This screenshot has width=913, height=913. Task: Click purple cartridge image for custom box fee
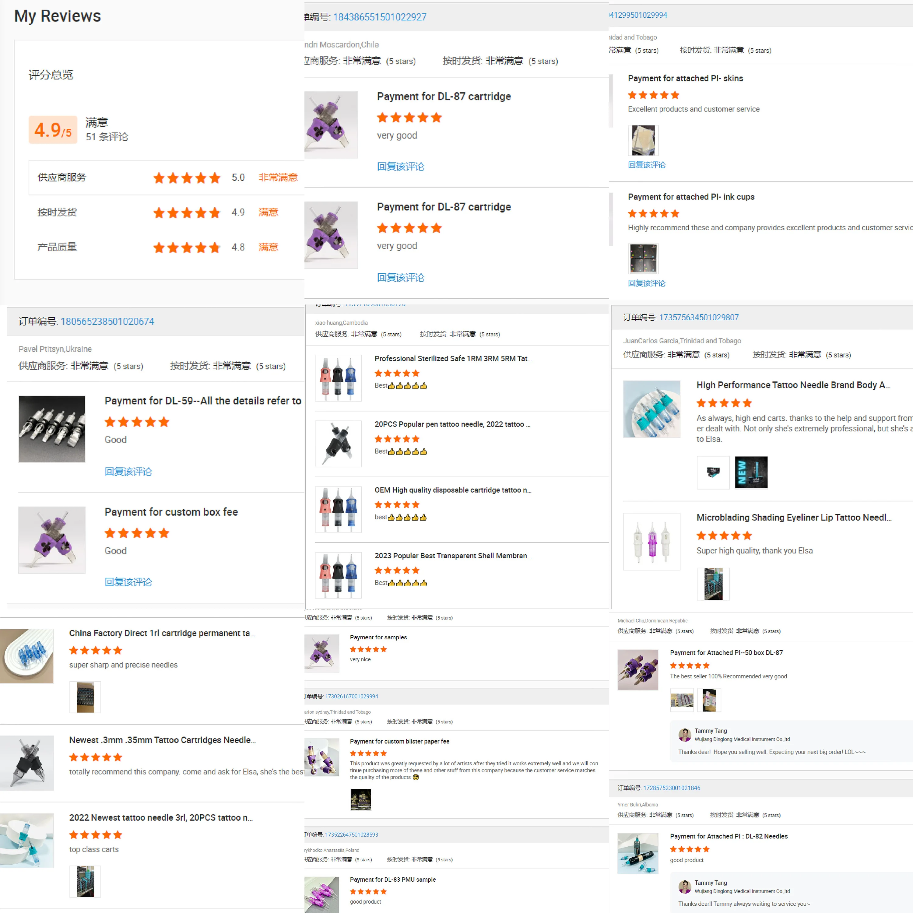click(52, 540)
